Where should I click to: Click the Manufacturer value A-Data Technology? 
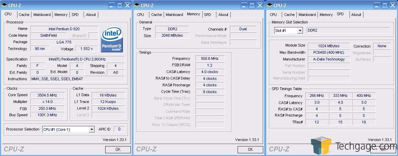pos(329,59)
